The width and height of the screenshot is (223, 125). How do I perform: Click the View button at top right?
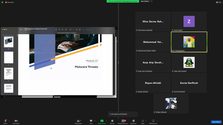pyautogui.click(x=219, y=2)
